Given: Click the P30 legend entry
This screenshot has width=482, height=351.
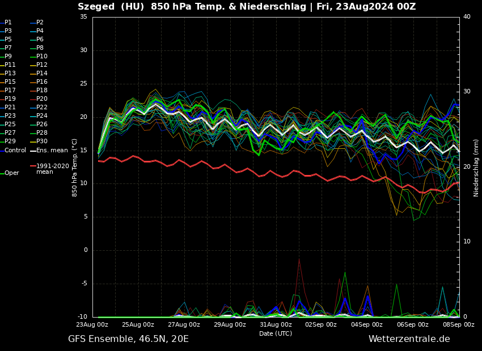Looking at the screenshot, I should (39, 141).
